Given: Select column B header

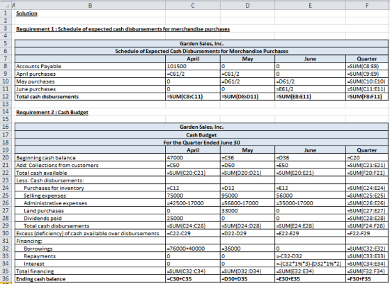Looking at the screenshot, I should pos(90,6).
